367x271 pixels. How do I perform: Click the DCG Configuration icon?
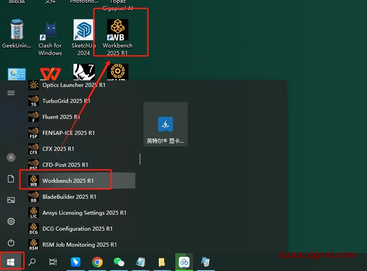coord(34,228)
